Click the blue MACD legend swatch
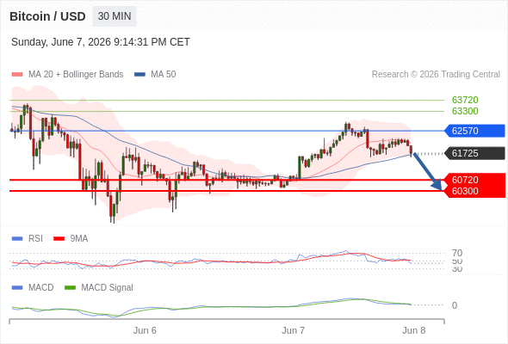This screenshot has height=344, width=508. [17, 288]
